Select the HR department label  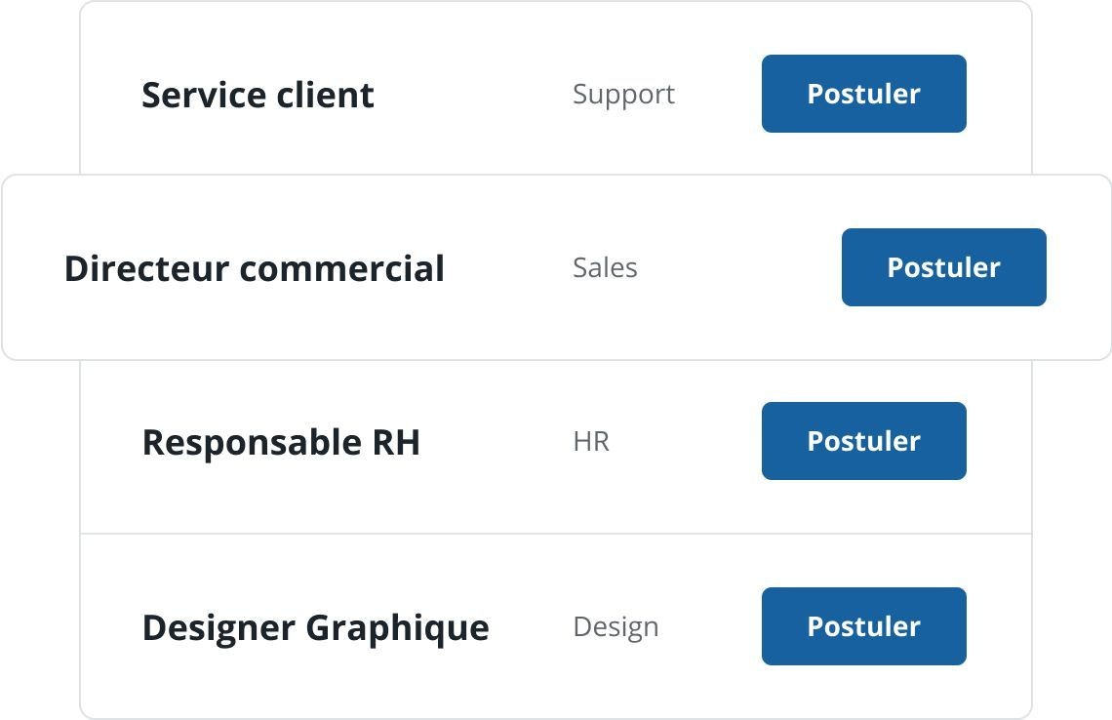pyautogui.click(x=591, y=442)
